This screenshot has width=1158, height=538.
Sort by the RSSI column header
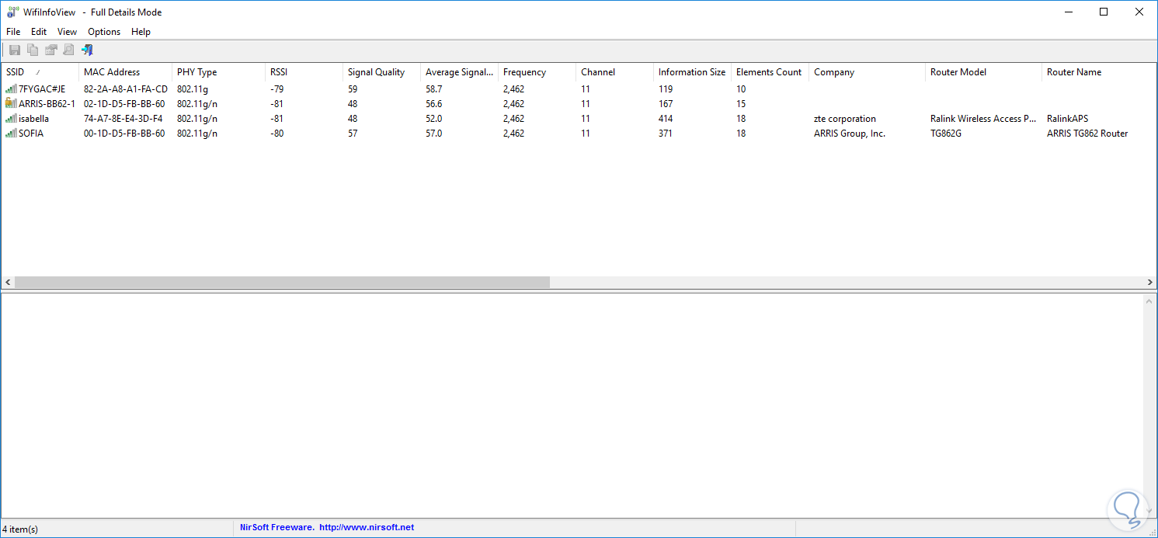304,72
